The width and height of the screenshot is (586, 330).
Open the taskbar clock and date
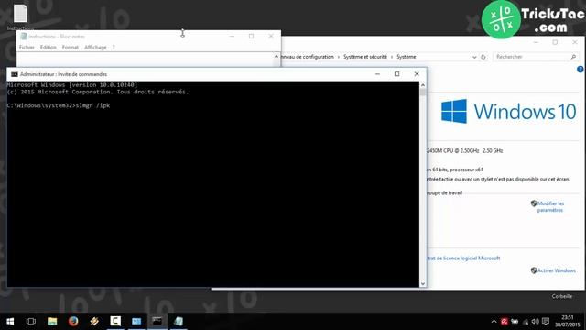coord(568,321)
